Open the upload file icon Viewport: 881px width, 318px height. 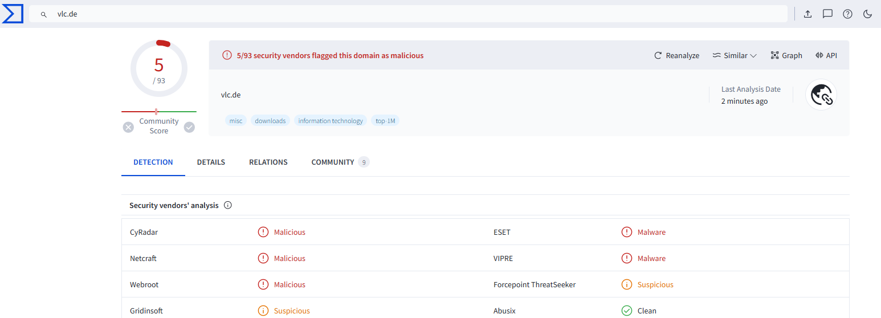tap(807, 14)
